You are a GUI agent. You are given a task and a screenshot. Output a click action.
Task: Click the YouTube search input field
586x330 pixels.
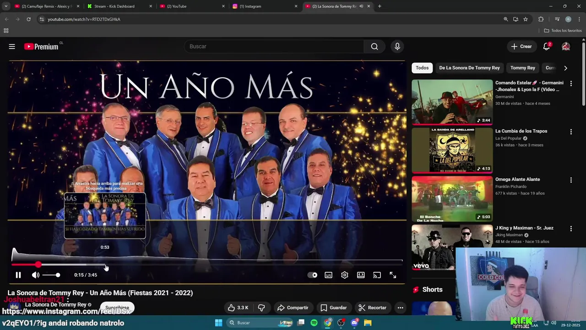click(274, 46)
